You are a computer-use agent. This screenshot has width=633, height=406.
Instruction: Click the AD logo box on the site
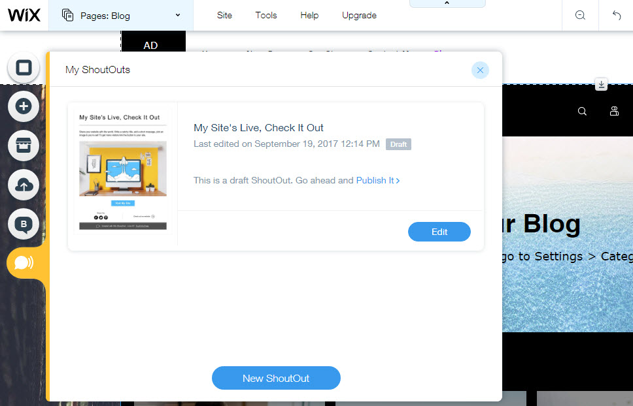(154, 42)
